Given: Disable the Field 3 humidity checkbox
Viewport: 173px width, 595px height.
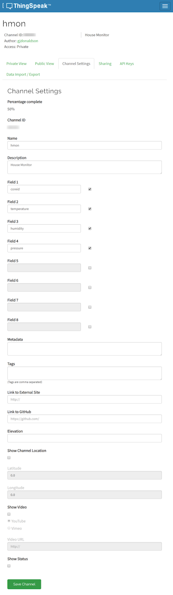Looking at the screenshot, I should pyautogui.click(x=90, y=229).
